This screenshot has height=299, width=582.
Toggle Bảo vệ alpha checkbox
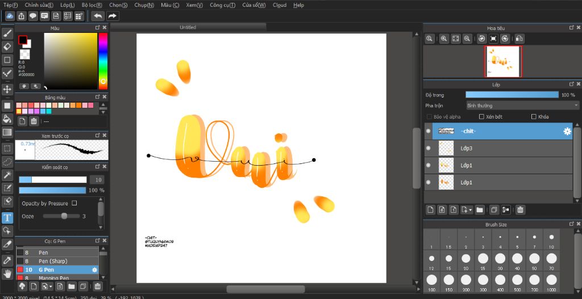(429, 117)
